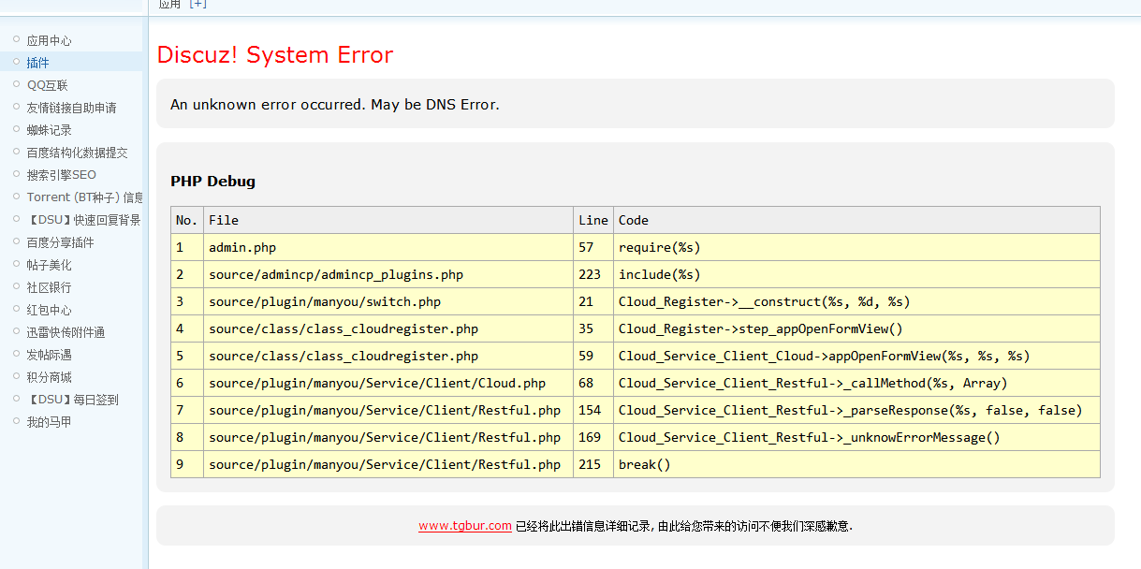The width and height of the screenshot is (1141, 569).
Task: Click line number 57
Action: 593,247
